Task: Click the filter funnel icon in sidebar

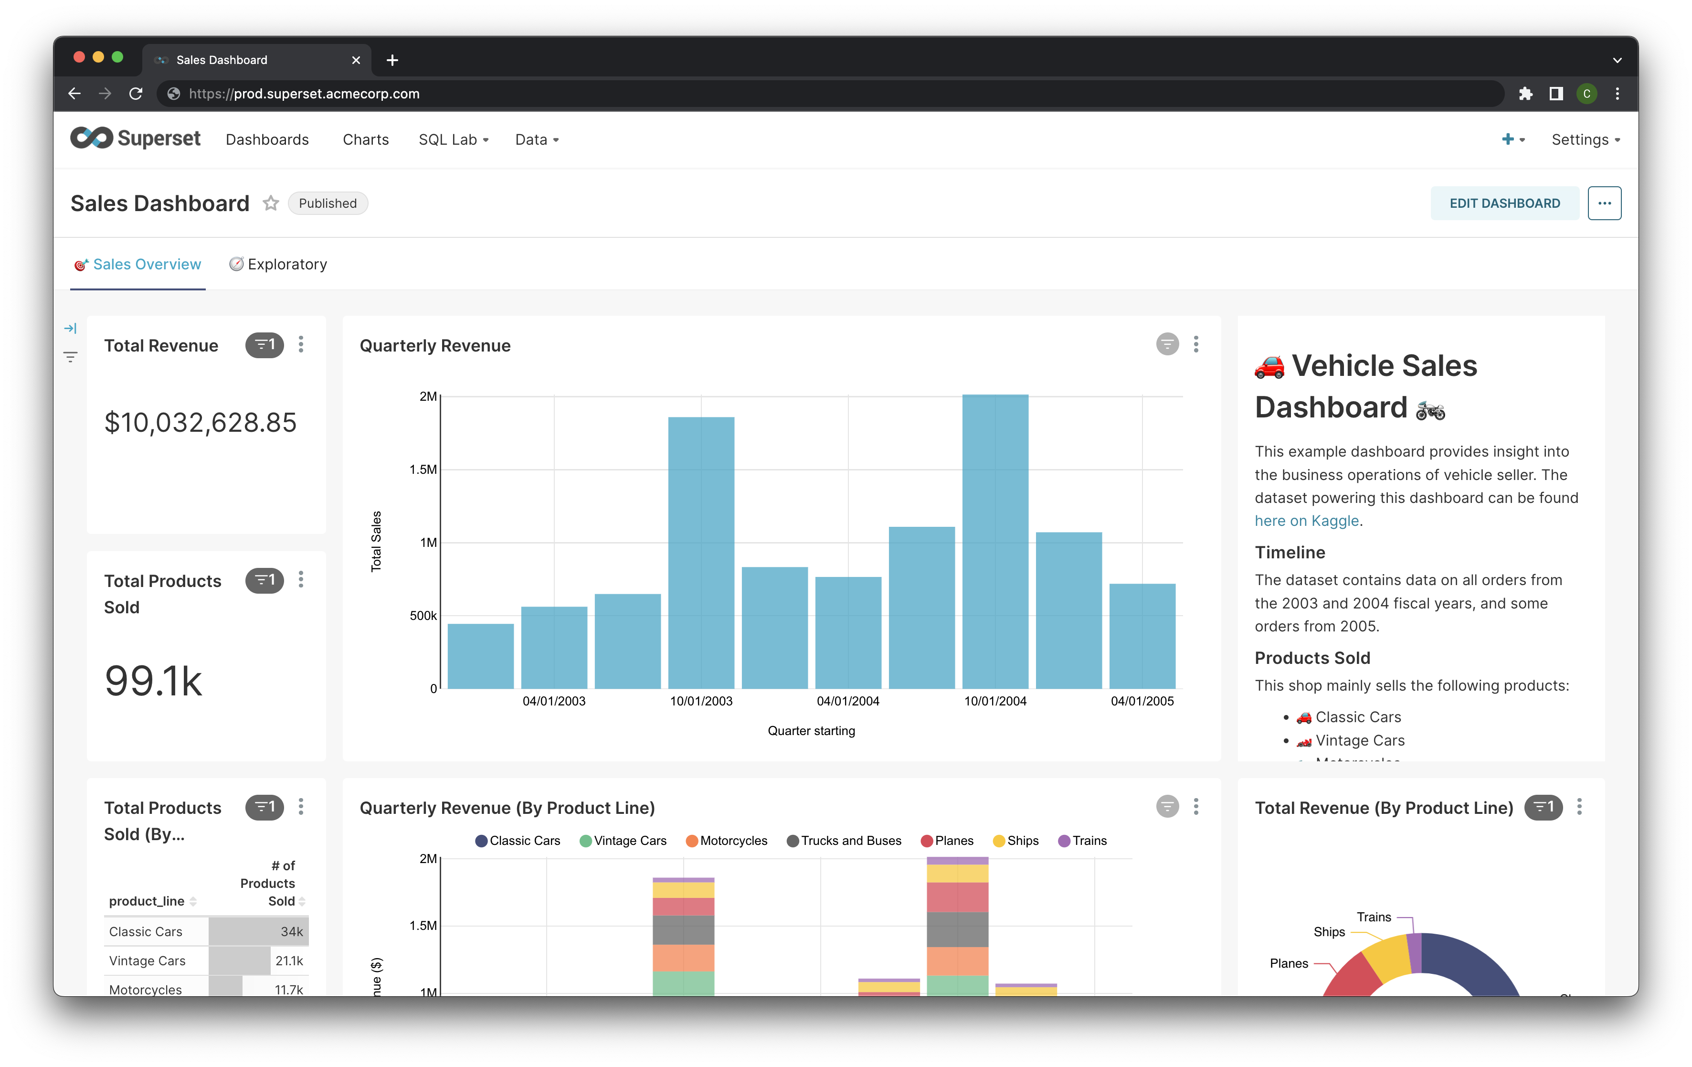Action: coord(70,357)
